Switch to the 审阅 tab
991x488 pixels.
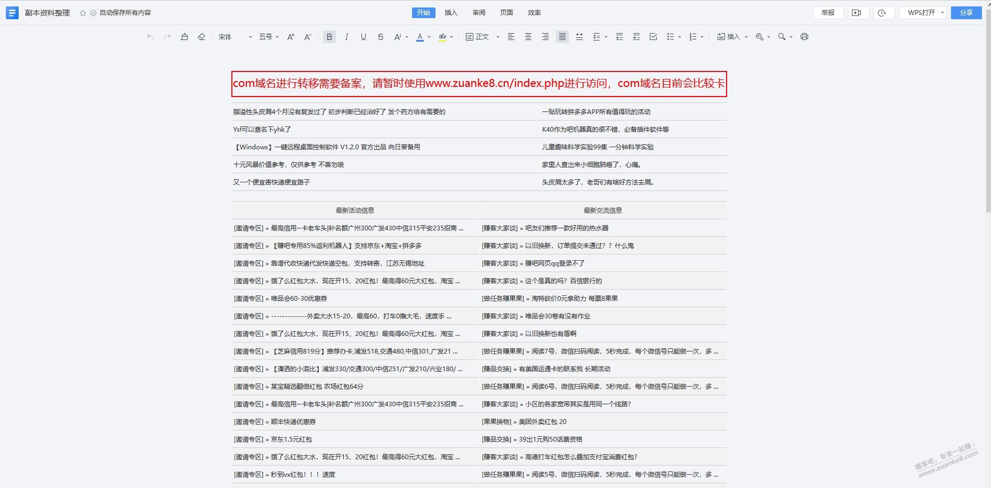479,13
